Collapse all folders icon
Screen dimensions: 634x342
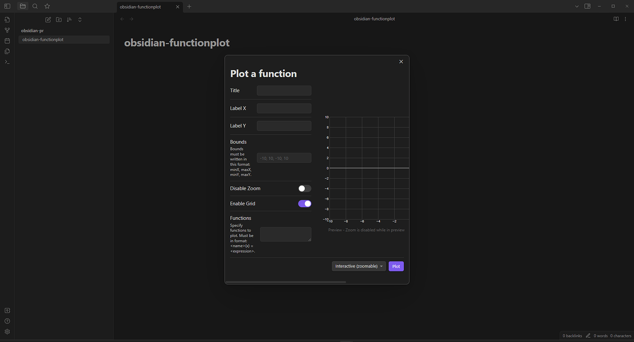tap(80, 20)
